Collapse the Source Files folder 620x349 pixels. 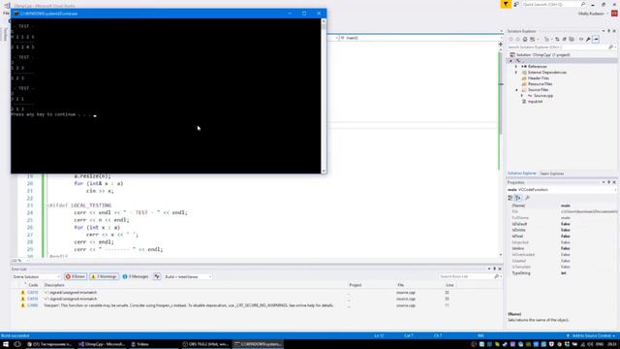[x=516, y=90]
